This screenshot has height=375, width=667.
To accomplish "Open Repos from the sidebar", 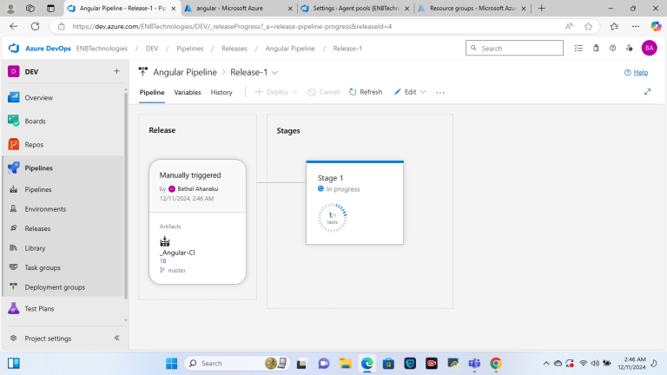I will click(34, 145).
